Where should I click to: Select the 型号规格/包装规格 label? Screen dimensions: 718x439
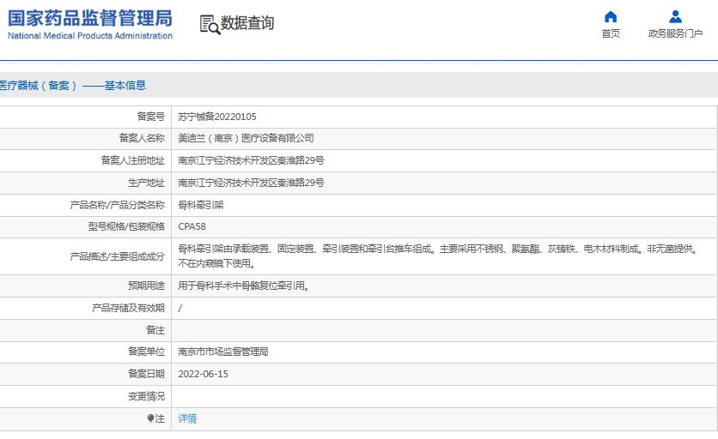click(x=126, y=226)
